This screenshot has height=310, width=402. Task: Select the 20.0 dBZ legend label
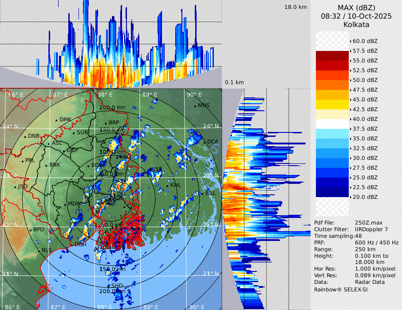(365, 197)
